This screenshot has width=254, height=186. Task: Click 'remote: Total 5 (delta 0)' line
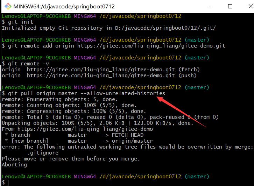(110, 117)
